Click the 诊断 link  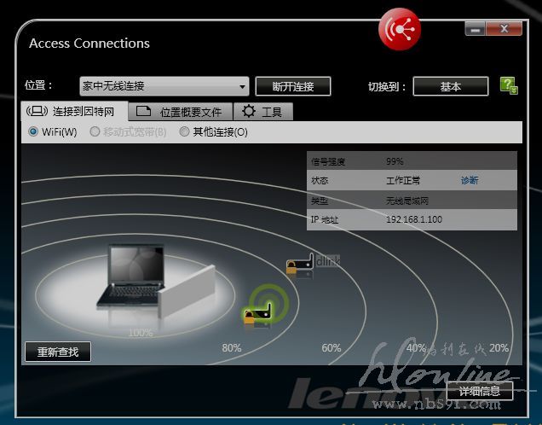(470, 180)
